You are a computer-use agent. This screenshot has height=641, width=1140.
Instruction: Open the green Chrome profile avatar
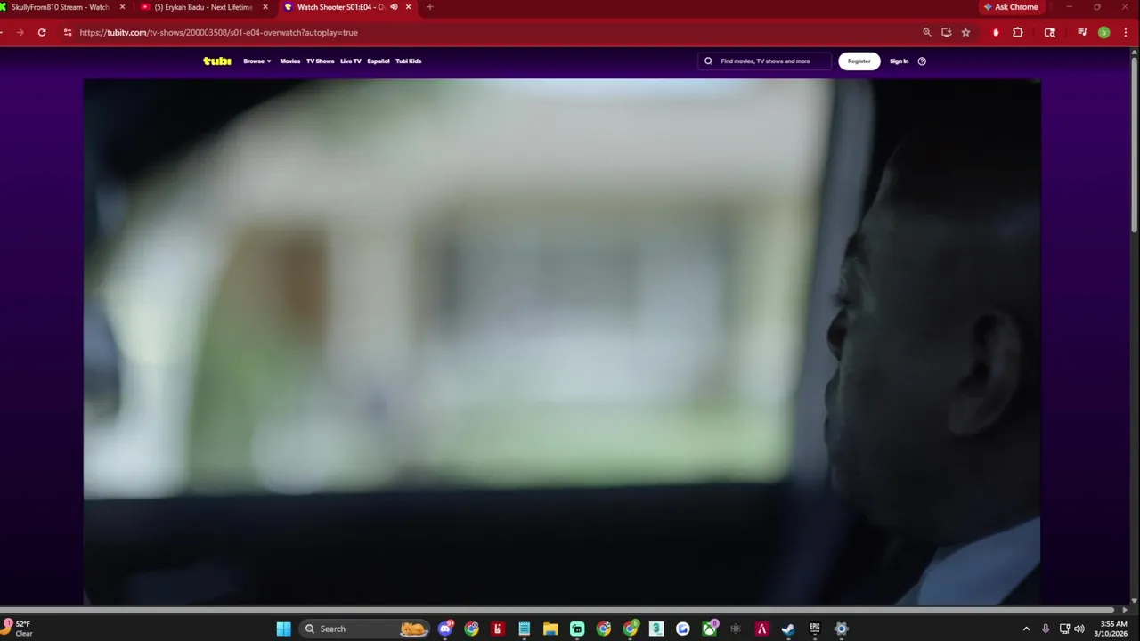coord(1104,32)
